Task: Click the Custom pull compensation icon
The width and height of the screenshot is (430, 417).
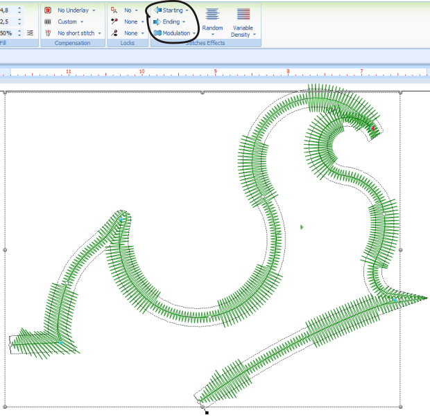Action: pos(48,21)
